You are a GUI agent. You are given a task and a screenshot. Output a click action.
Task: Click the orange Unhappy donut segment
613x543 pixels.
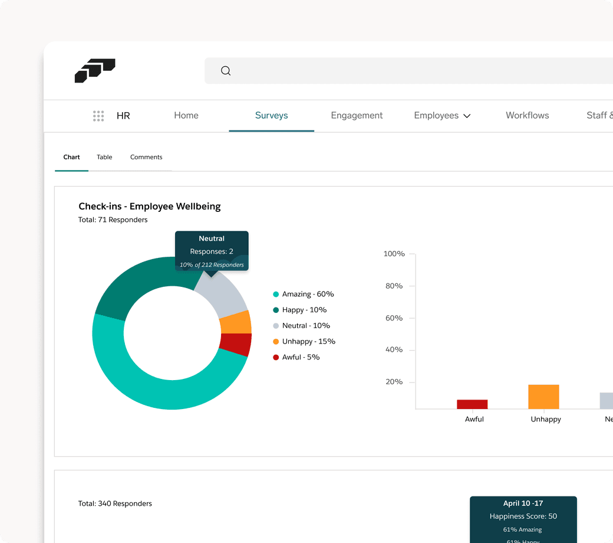236,323
